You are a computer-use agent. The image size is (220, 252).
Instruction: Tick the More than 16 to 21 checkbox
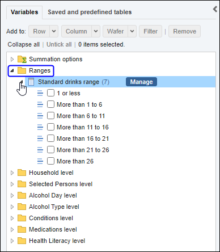(x=50, y=138)
